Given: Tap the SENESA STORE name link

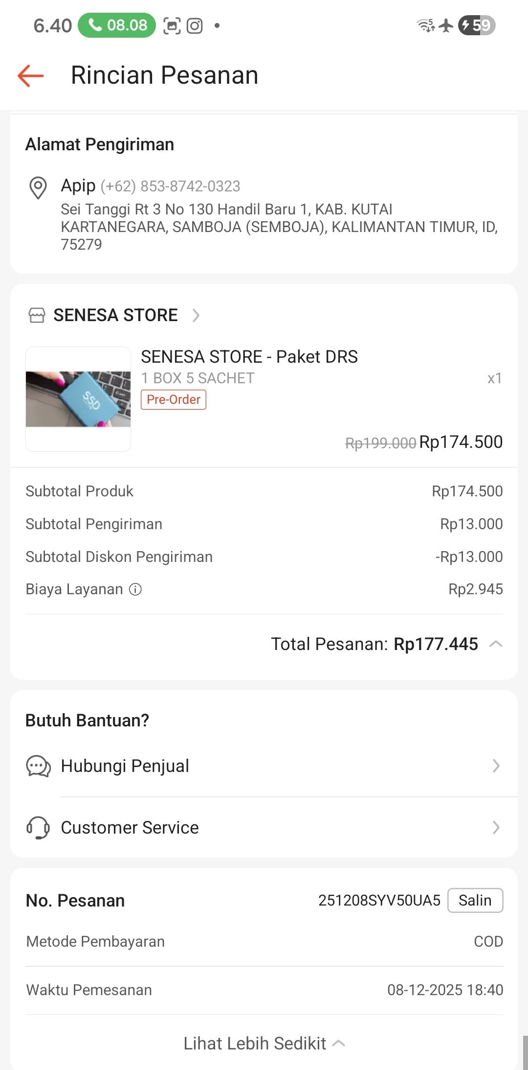Looking at the screenshot, I should click(115, 315).
